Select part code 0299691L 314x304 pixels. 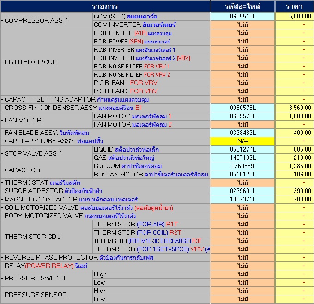coord(242,191)
